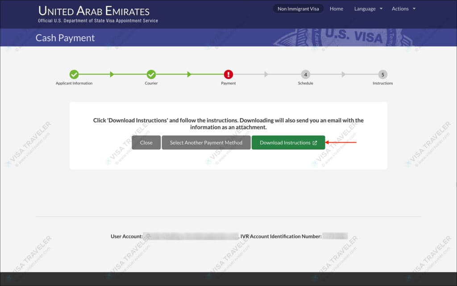Image resolution: width=457 pixels, height=286 pixels.
Task: Click the 'Payment' step label
Action: coord(228,83)
